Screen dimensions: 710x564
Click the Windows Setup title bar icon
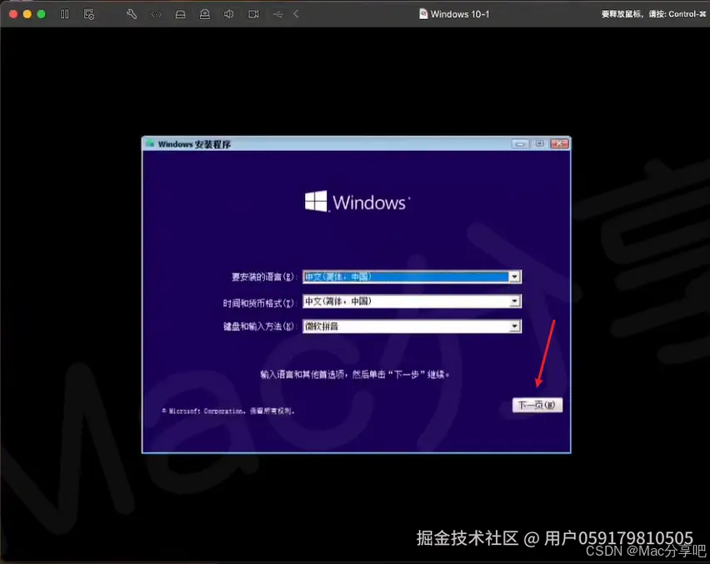point(150,144)
